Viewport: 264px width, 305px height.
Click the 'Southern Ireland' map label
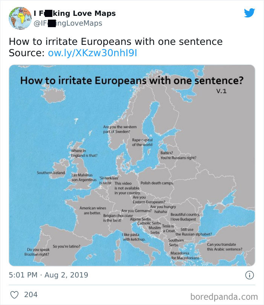click(x=51, y=173)
